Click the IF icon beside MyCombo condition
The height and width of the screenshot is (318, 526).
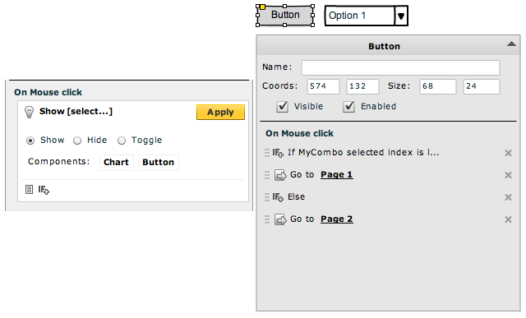pyautogui.click(x=278, y=153)
